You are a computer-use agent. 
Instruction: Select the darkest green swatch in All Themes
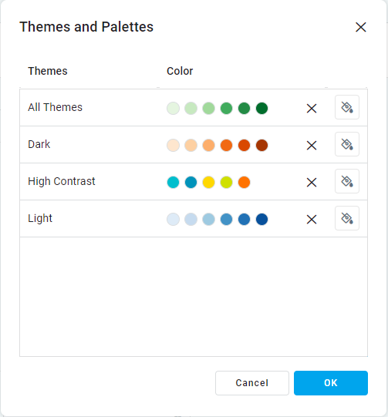coord(261,108)
